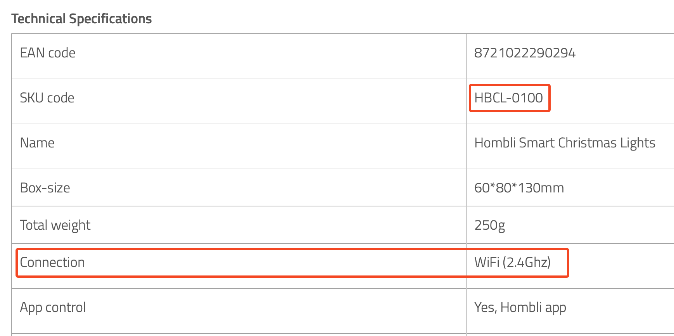Viewport: 674px width, 336px height.
Task: Click the 60*80*130mm box dimensions value
Action: click(519, 188)
